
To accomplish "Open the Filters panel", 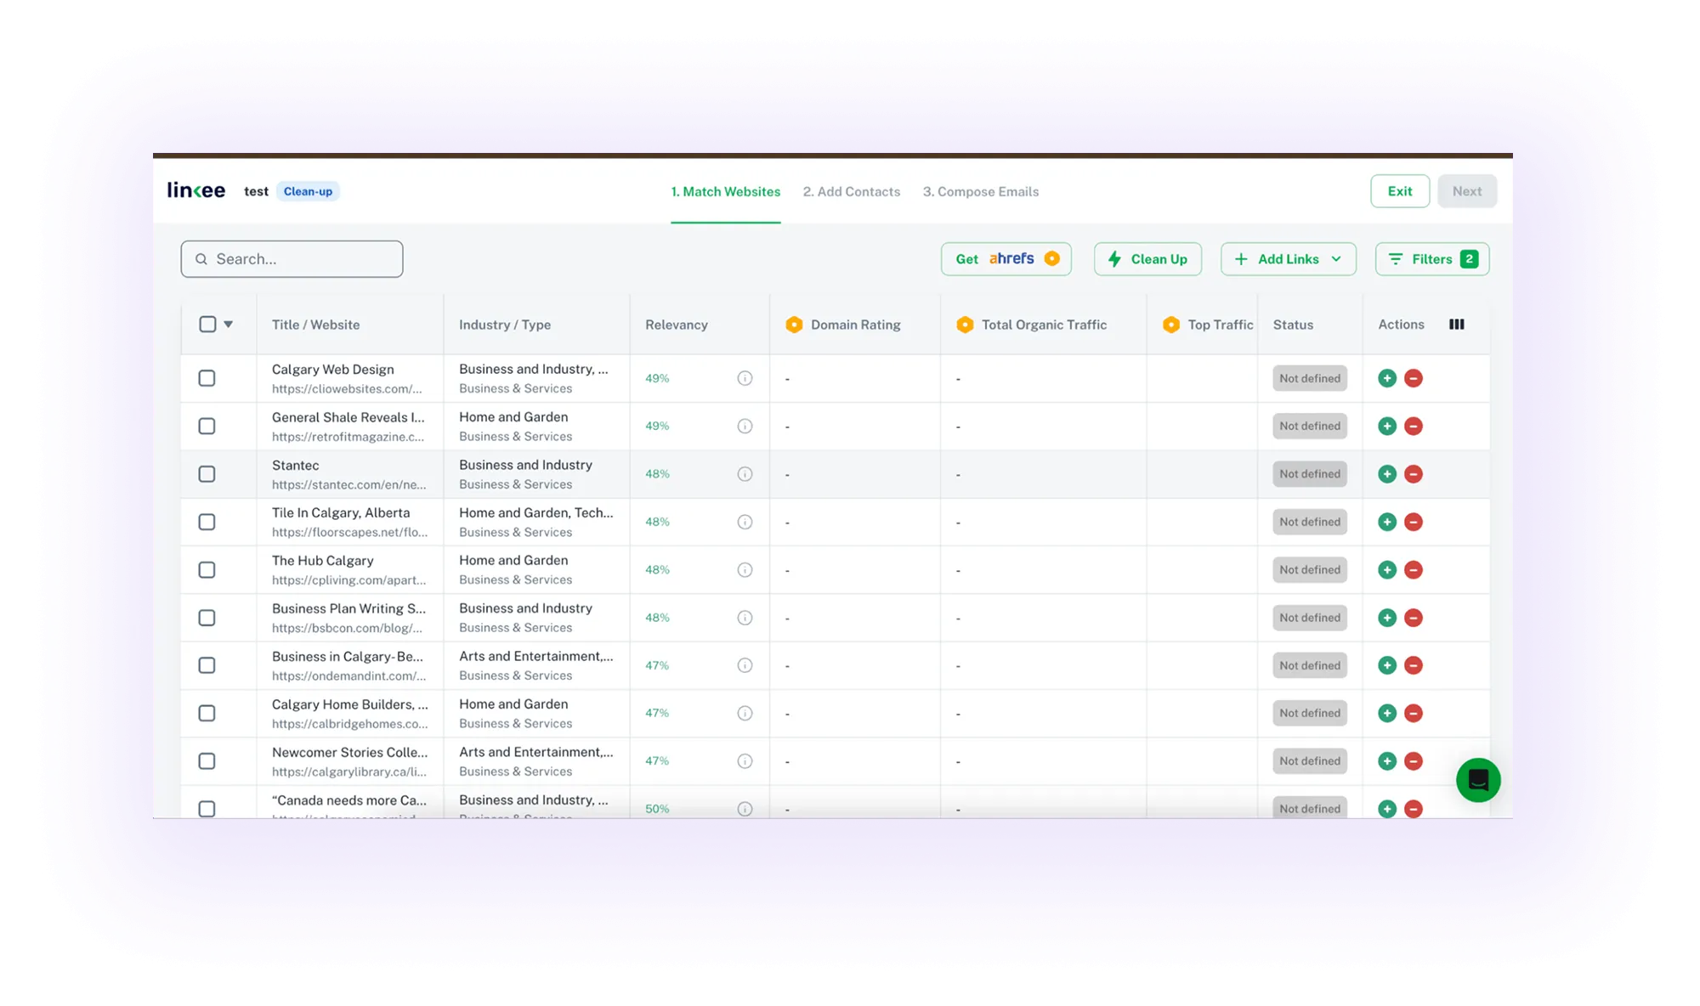I will (1431, 259).
